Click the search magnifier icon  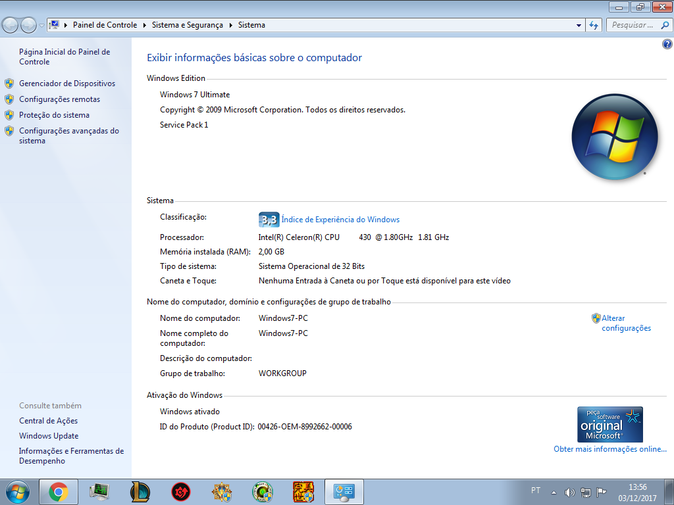point(665,25)
